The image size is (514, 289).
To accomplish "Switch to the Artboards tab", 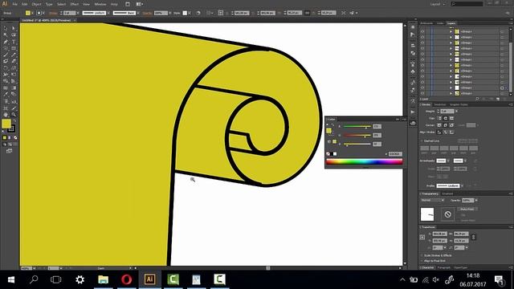I will tap(426, 23).
